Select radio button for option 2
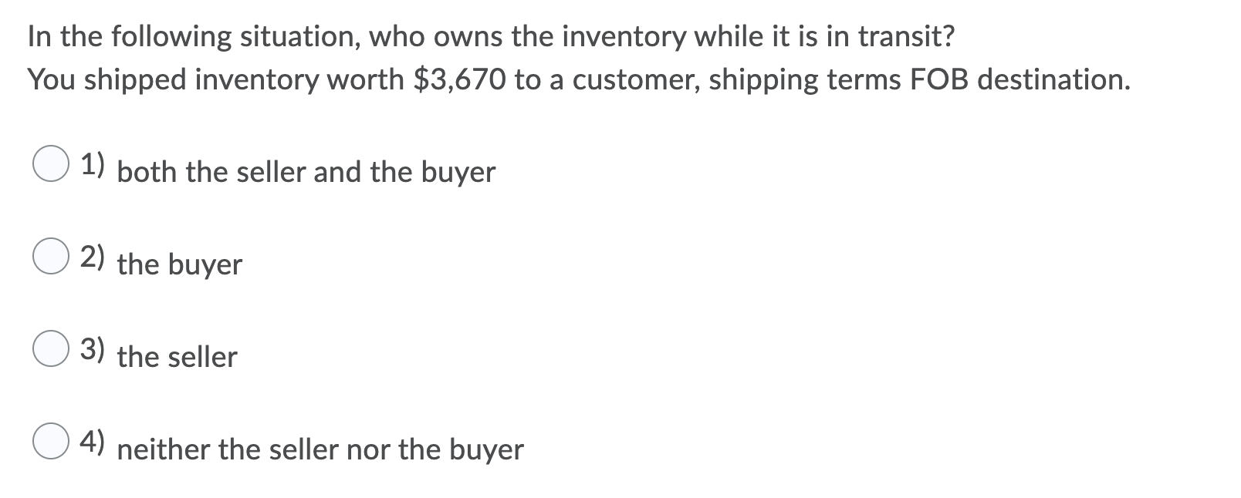 pos(51,255)
